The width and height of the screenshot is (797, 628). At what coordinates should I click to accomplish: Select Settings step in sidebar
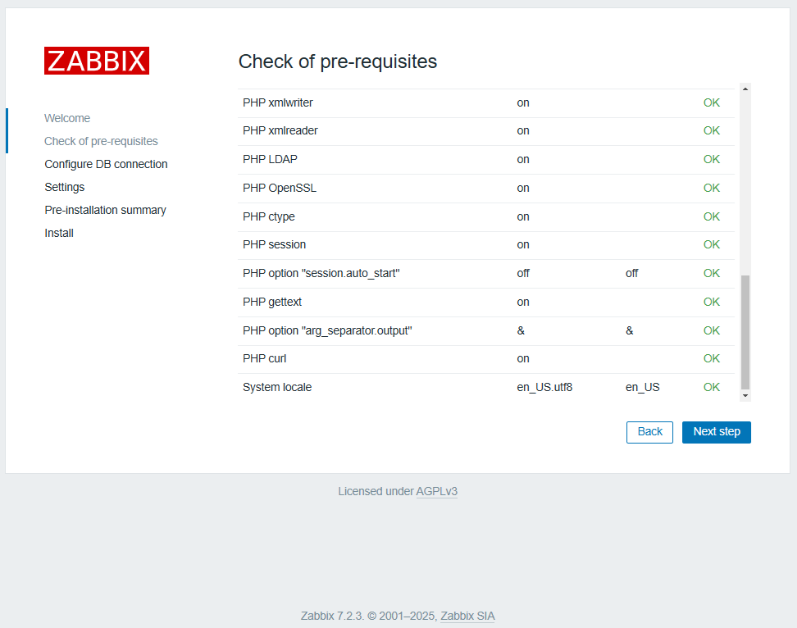(65, 187)
